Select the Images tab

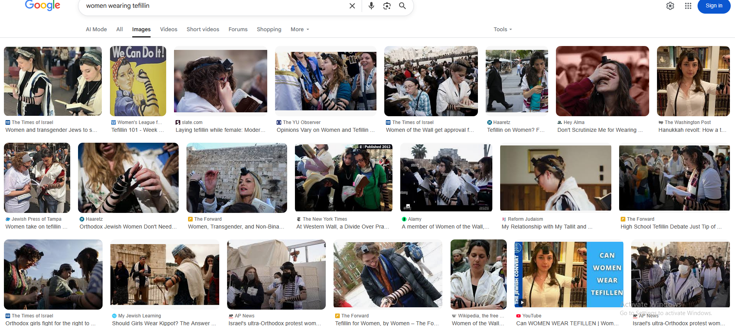tap(141, 29)
